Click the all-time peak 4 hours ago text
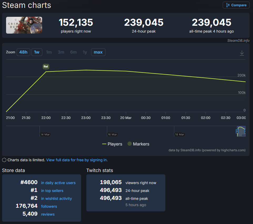 (x=211, y=31)
